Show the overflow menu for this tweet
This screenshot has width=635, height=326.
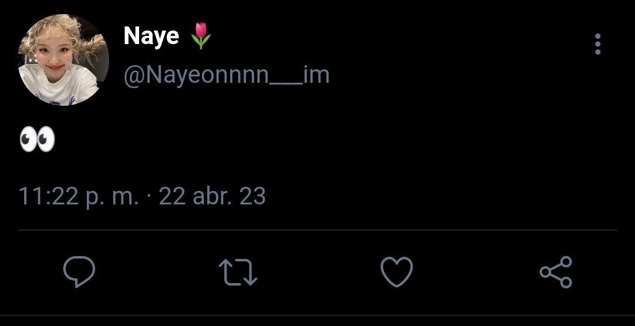(598, 44)
